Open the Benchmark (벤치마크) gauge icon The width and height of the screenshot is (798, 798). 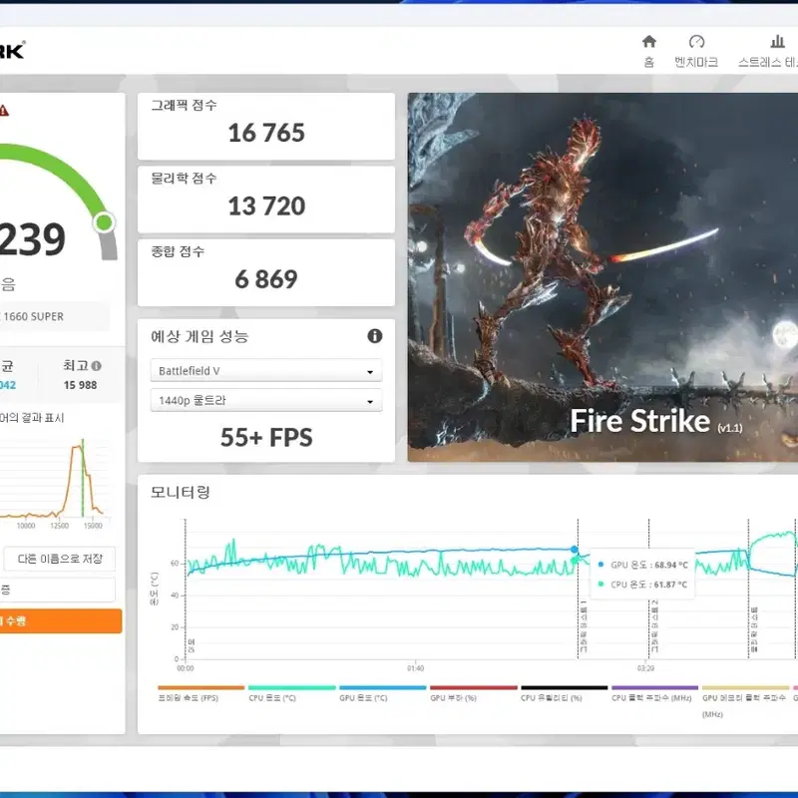[x=696, y=42]
